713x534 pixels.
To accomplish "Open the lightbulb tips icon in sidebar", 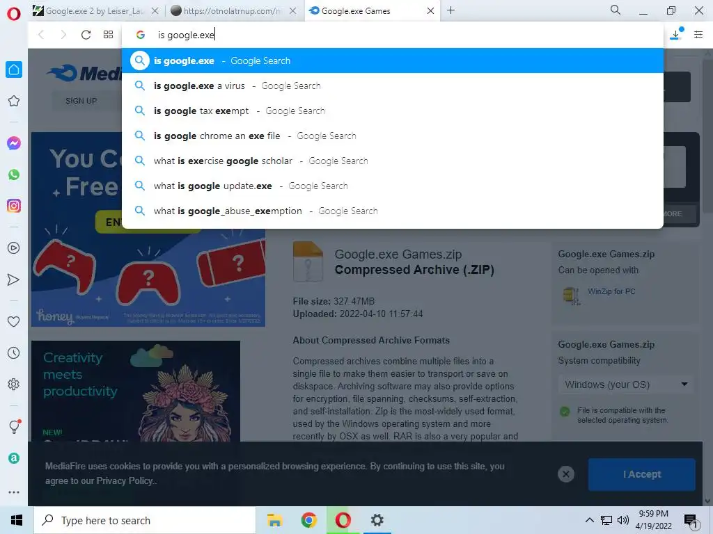I will 15,426.
